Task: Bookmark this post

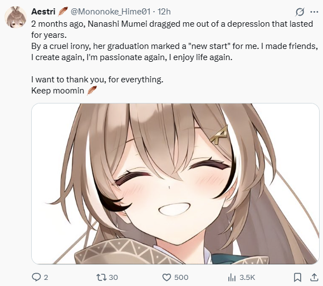Action: coord(297,277)
